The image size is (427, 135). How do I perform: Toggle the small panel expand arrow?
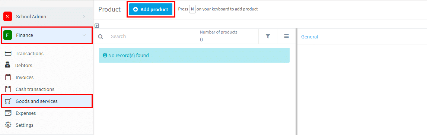97,26
